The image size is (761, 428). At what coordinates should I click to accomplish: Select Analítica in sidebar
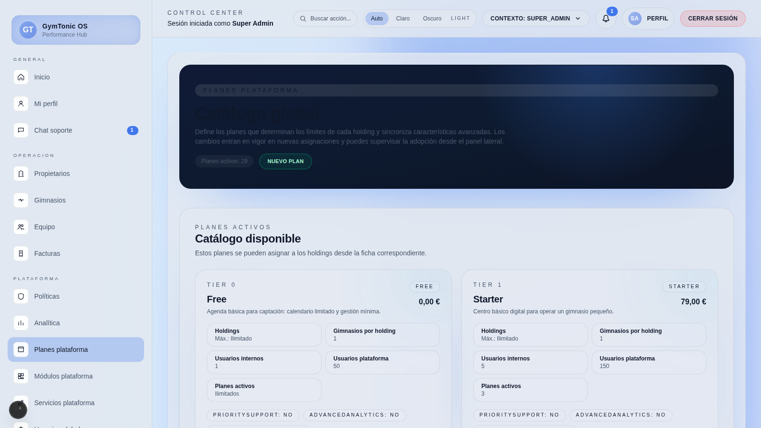click(x=47, y=323)
